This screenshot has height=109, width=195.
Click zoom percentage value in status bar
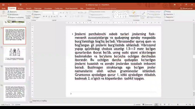click(190, 104)
